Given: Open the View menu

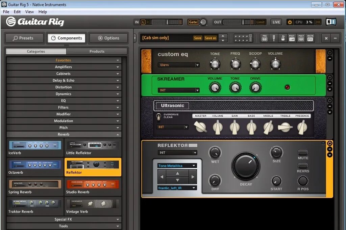Looking at the screenshot, I should pos(30,12).
